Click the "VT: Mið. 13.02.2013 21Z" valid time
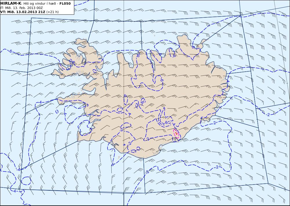The height and width of the screenshot is (206, 290). (x=23, y=12)
